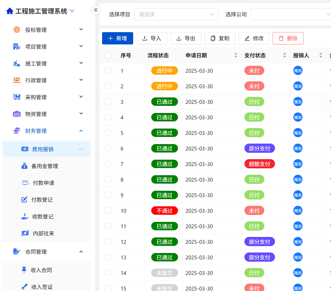Click the home icon beside the system title
Screen dimensions: 331x291
10,11
